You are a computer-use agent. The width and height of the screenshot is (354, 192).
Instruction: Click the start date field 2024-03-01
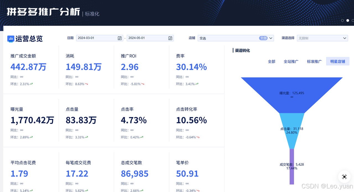tap(100, 38)
